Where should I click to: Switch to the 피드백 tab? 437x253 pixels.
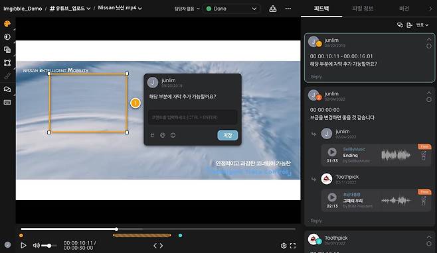[321, 9]
